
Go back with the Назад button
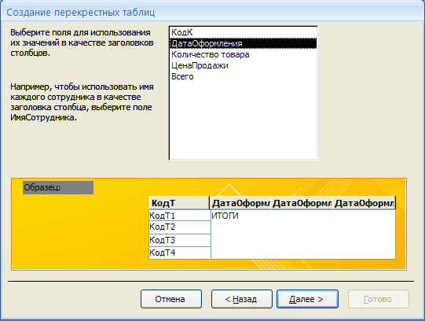coord(241,299)
